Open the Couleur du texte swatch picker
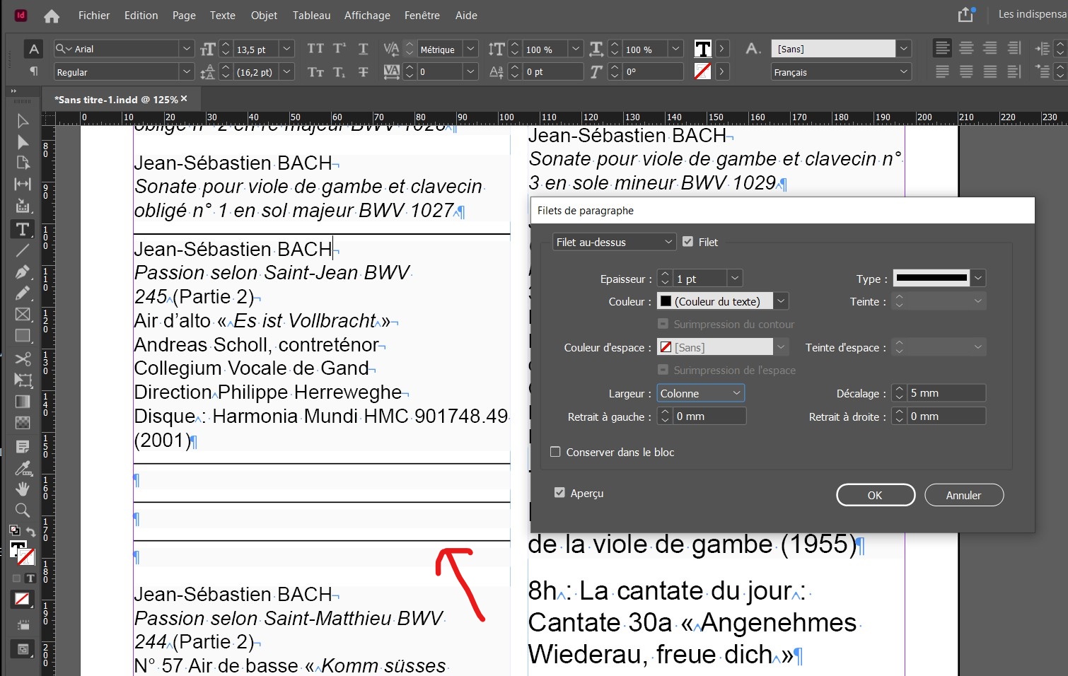The image size is (1068, 676). (780, 301)
